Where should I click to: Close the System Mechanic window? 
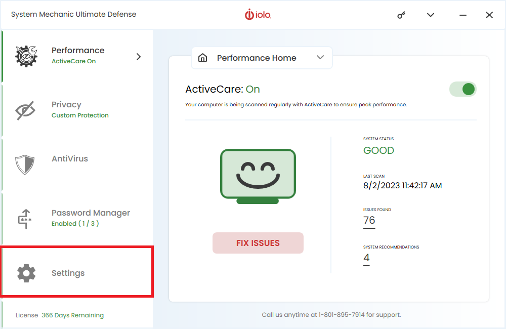tap(489, 15)
